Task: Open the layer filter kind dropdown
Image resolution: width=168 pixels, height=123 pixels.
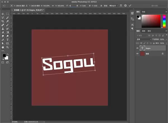Action: [x=141, y=35]
